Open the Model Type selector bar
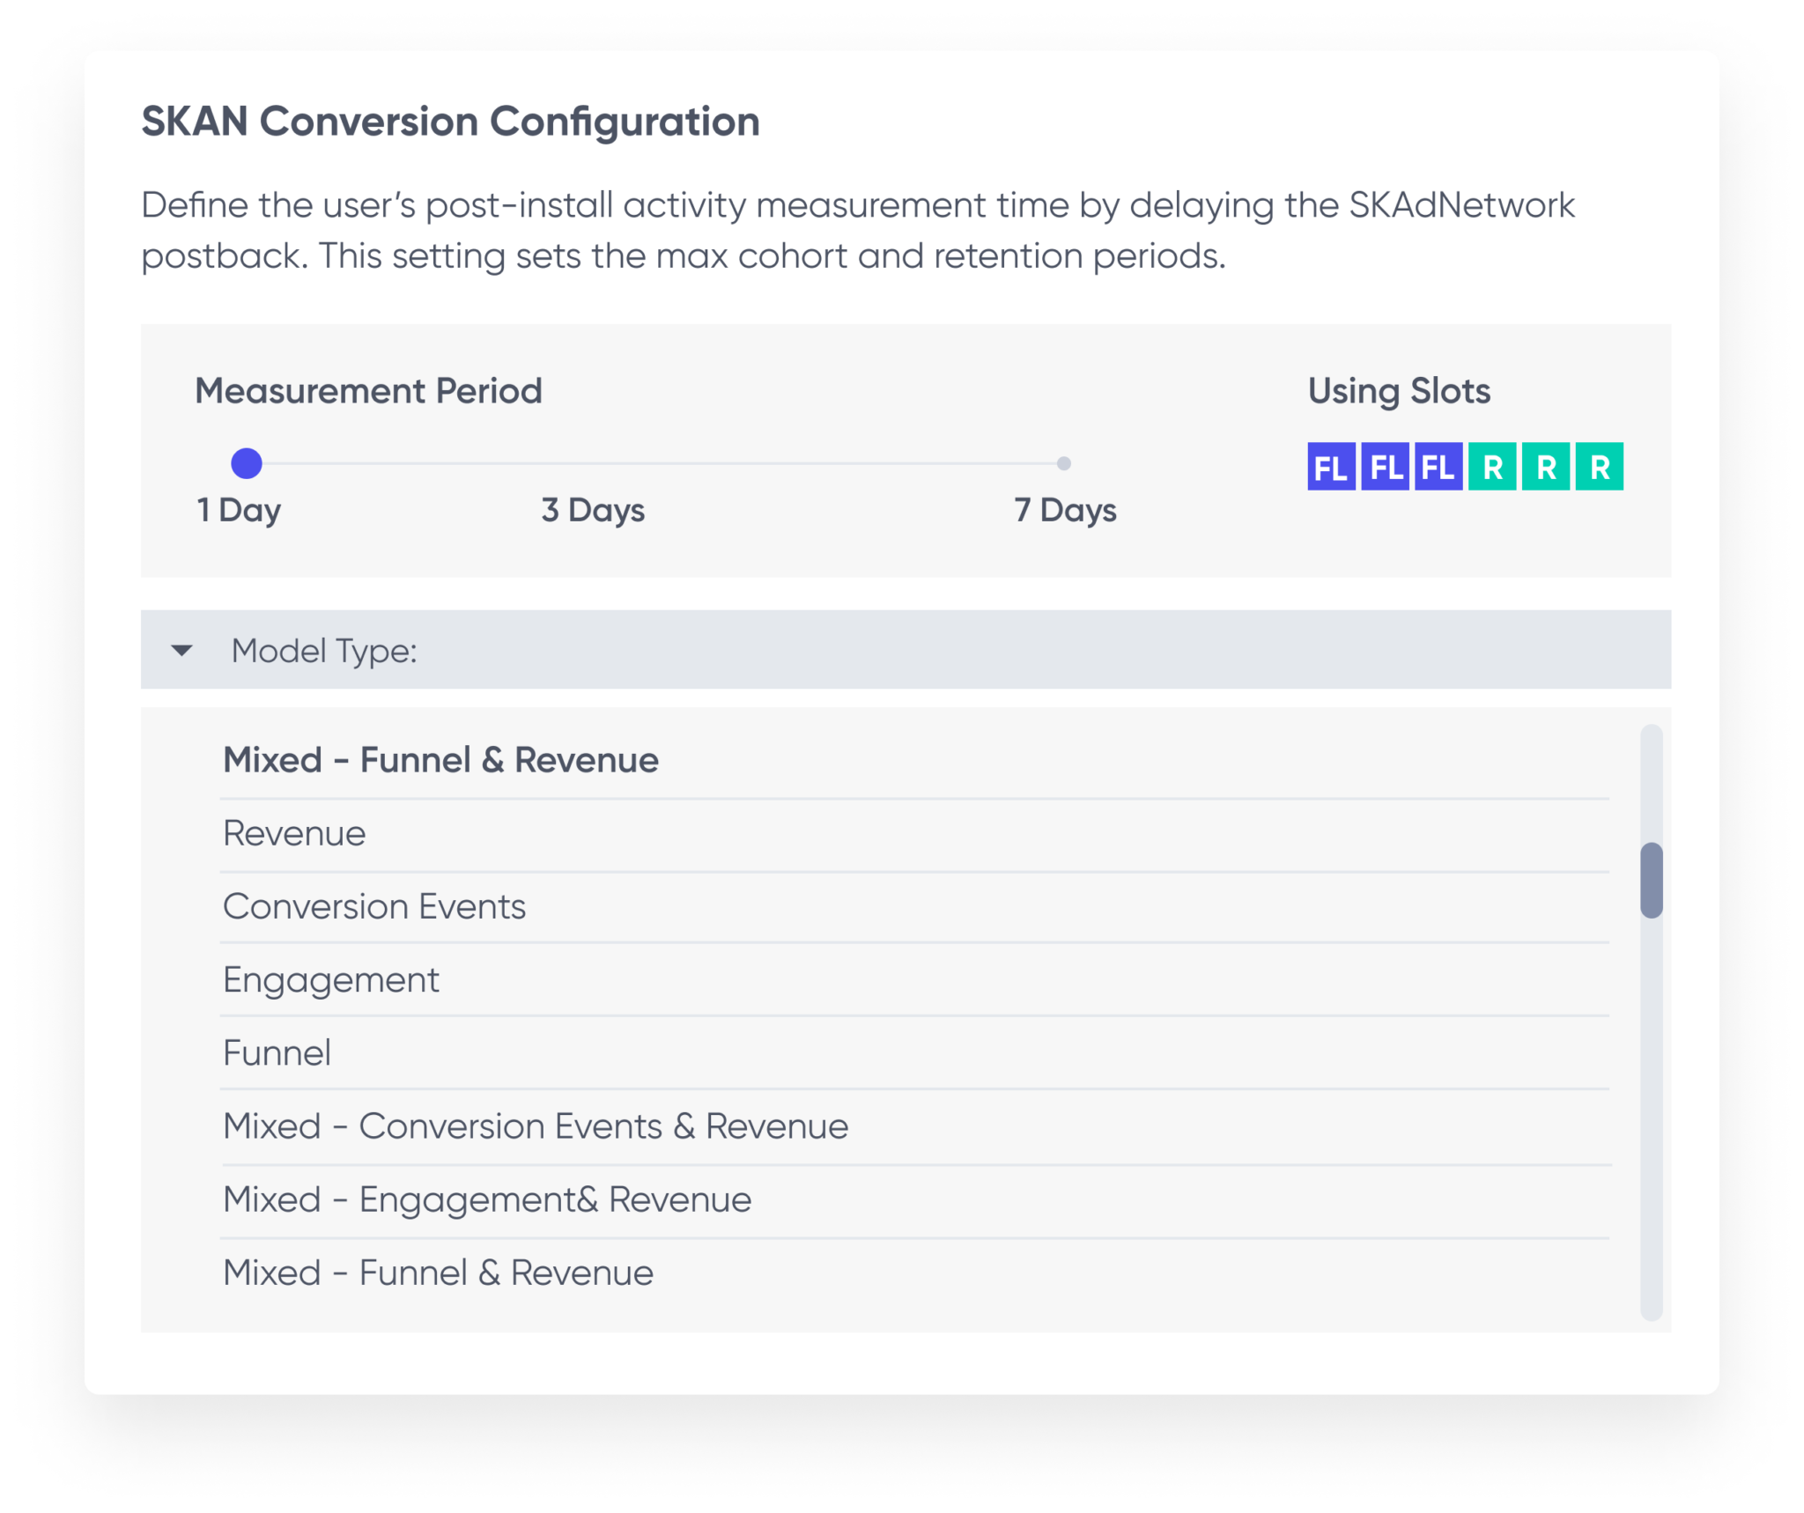Screen dimensions: 1804x1513 click(x=906, y=650)
